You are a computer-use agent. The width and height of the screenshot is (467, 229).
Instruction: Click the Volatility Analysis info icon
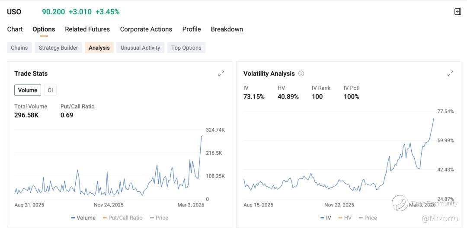pyautogui.click(x=301, y=73)
